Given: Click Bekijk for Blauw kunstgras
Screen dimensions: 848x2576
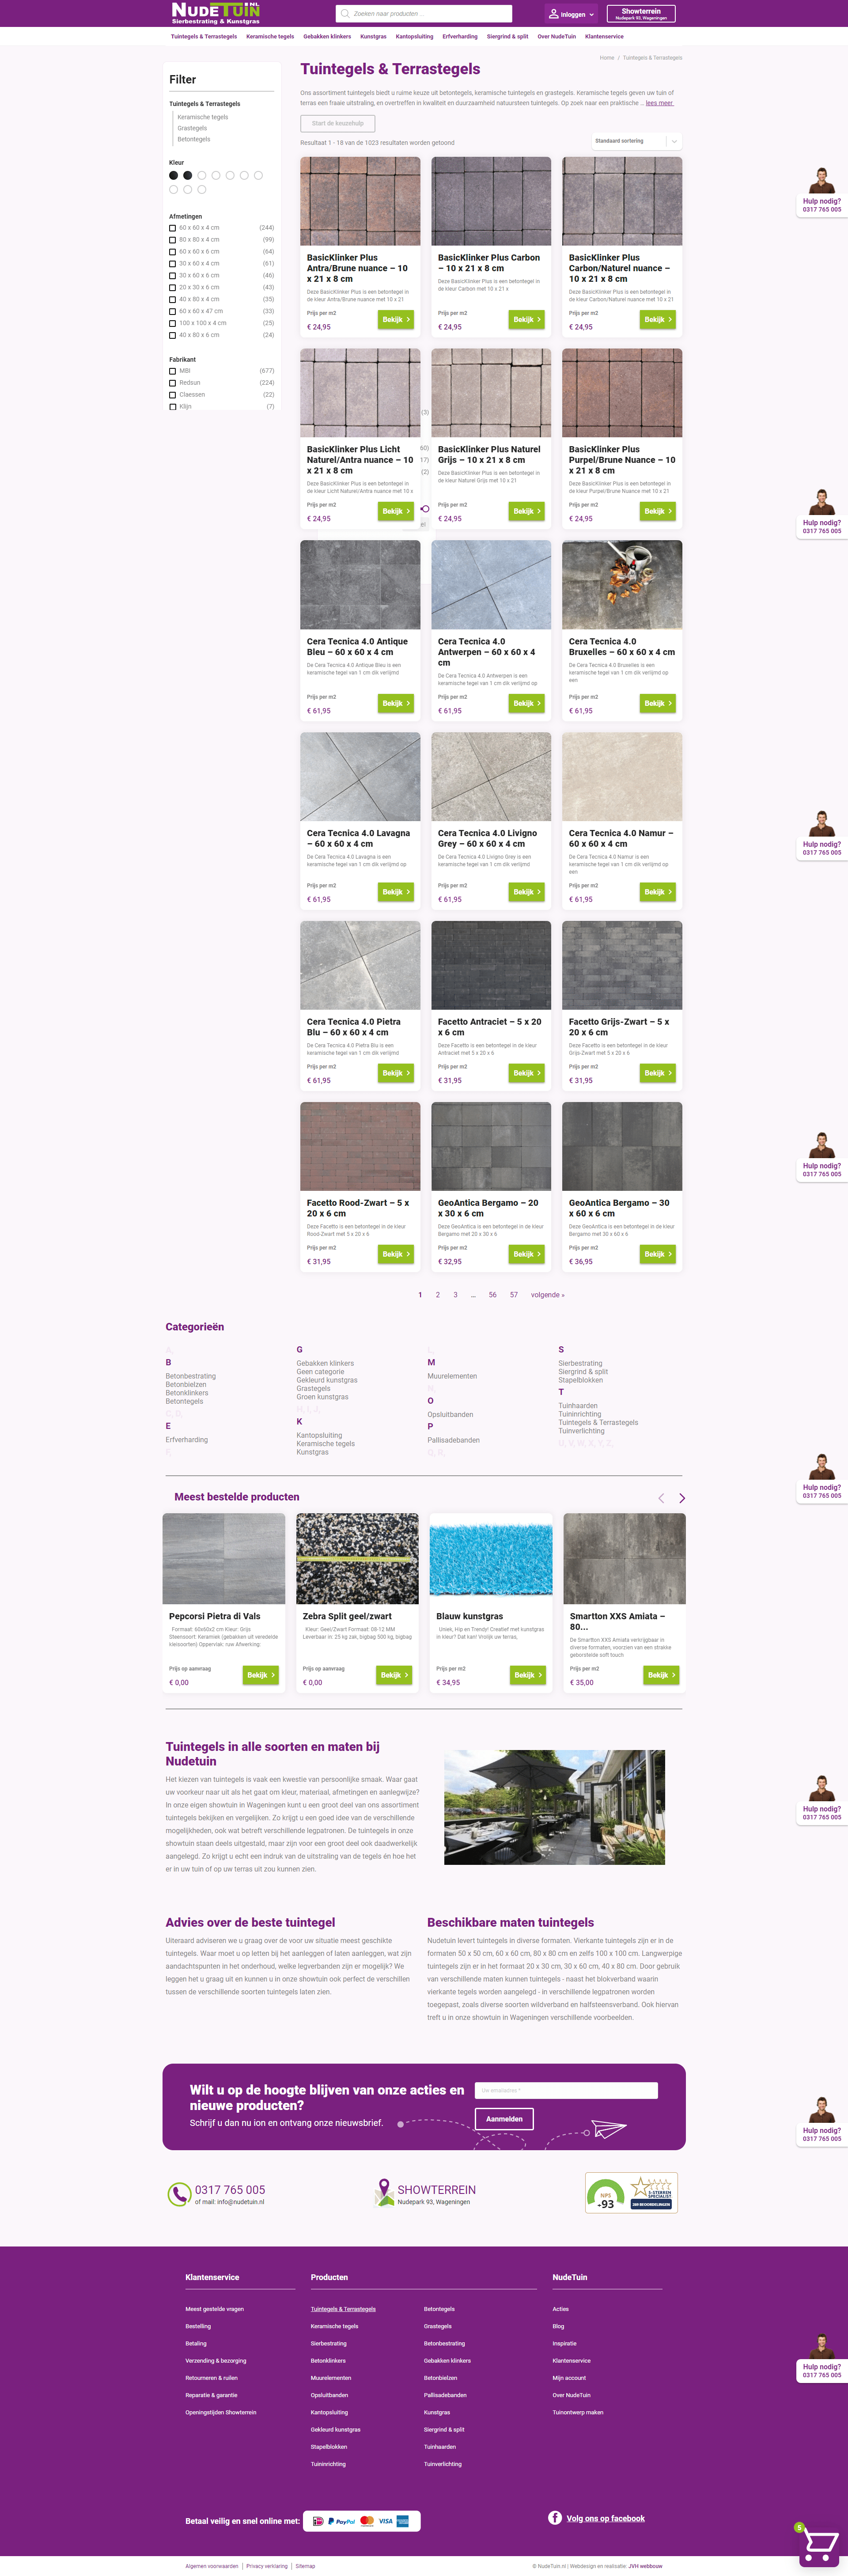Looking at the screenshot, I should (527, 1675).
